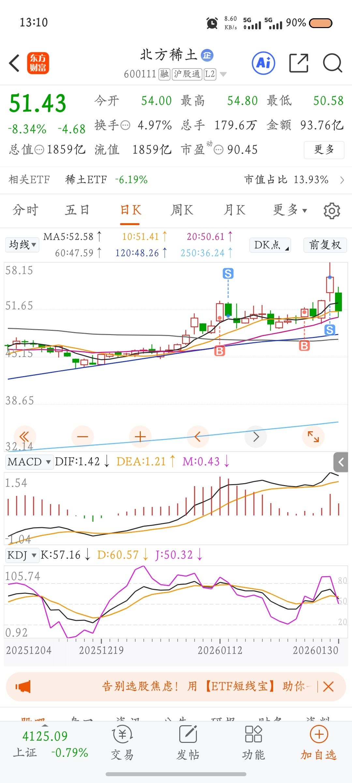This screenshot has height=783, width=352.
Task: Expand the stock code dropdown arrow
Action: (223, 74)
